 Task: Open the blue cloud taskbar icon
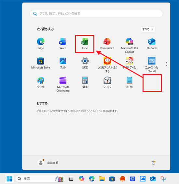(143, 179)
